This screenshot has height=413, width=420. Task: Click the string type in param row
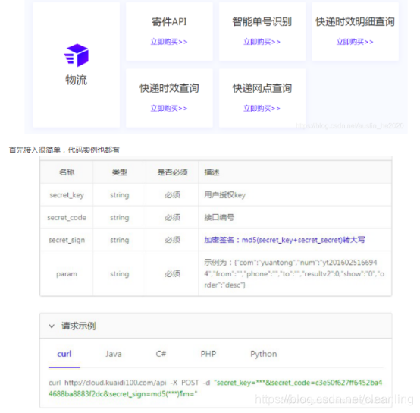click(120, 274)
